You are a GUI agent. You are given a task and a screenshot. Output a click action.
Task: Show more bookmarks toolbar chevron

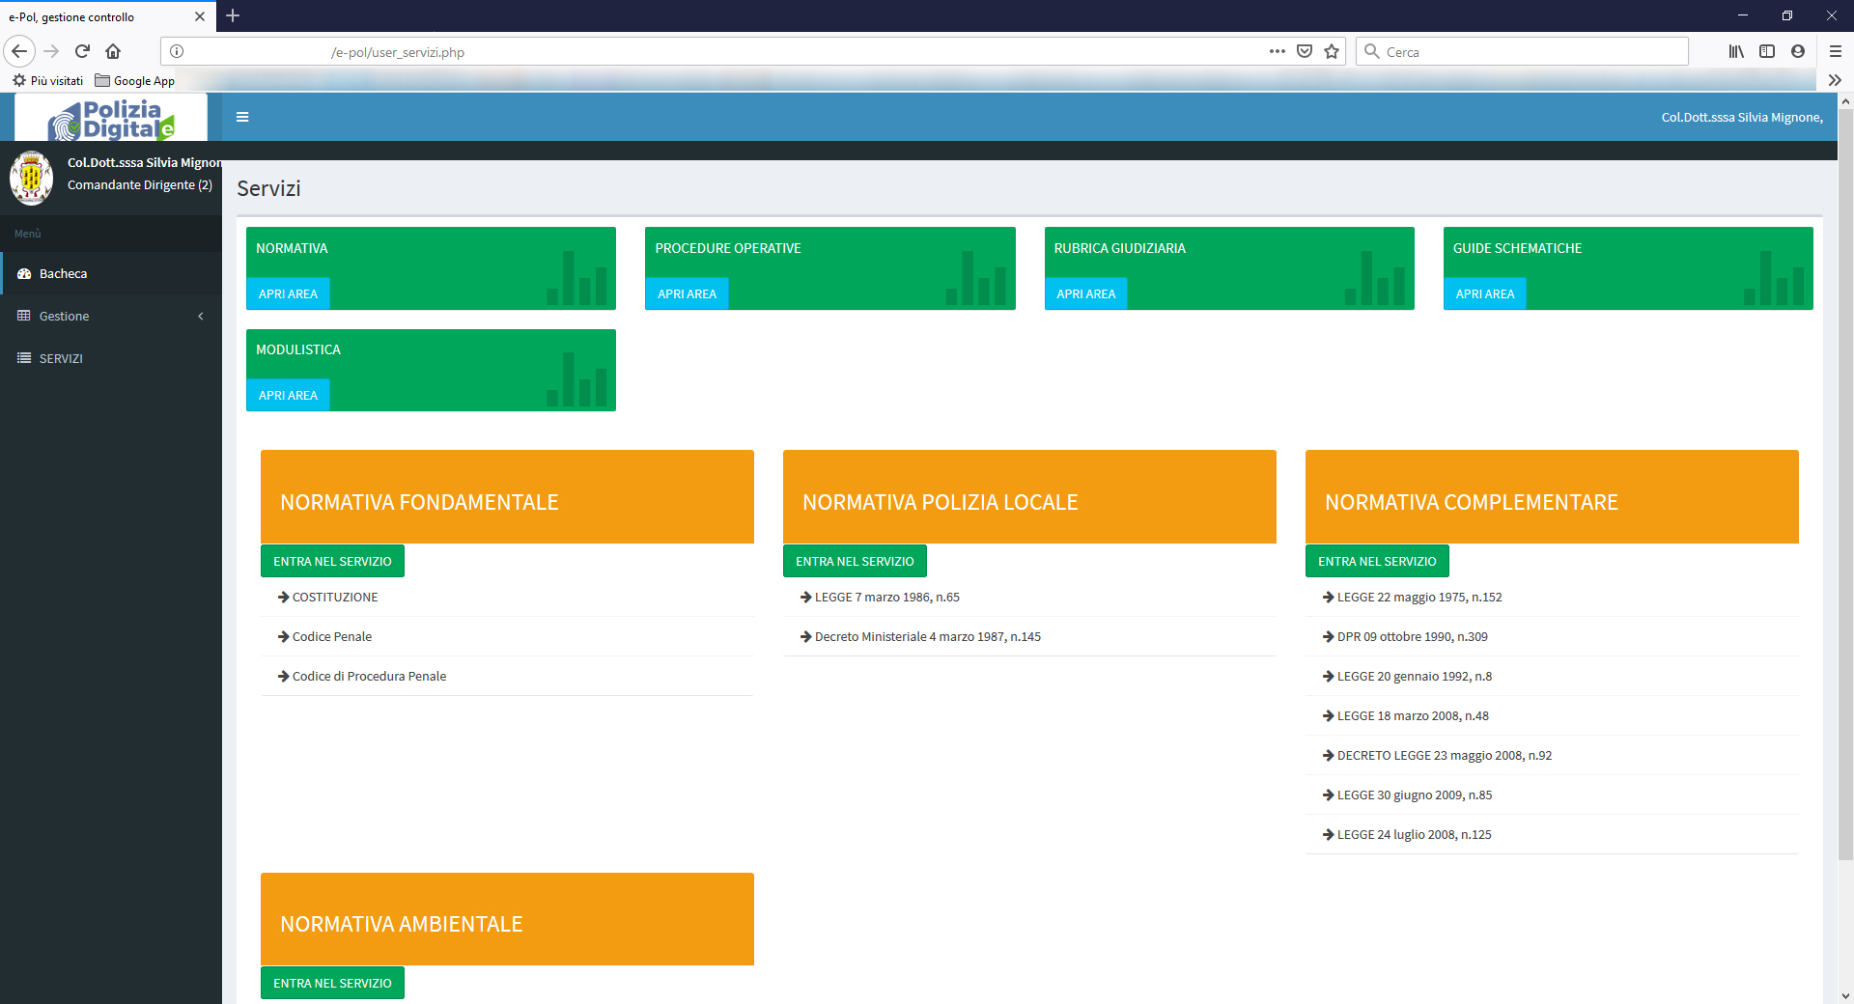[1835, 80]
